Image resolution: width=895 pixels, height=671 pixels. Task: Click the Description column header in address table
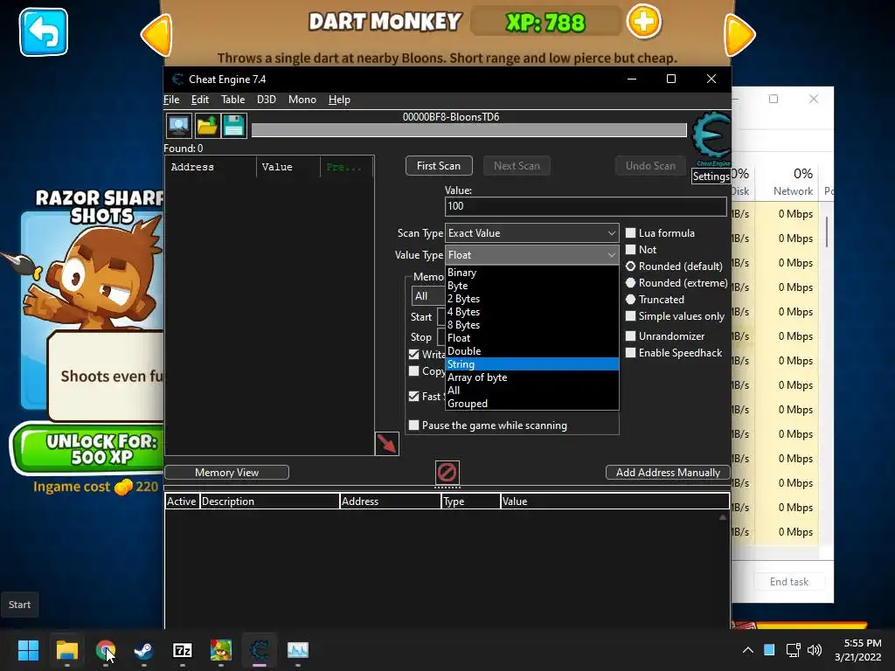pyautogui.click(x=269, y=501)
